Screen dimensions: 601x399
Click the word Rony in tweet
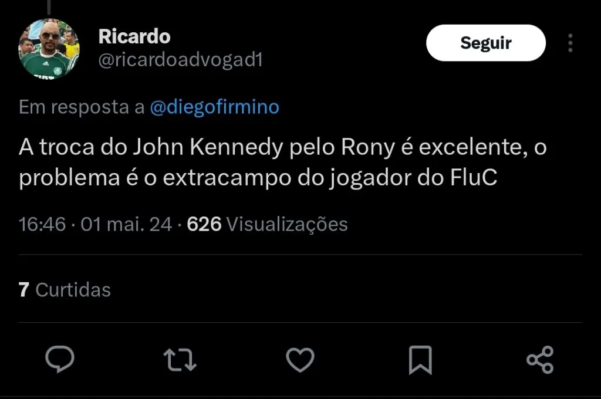click(367, 148)
